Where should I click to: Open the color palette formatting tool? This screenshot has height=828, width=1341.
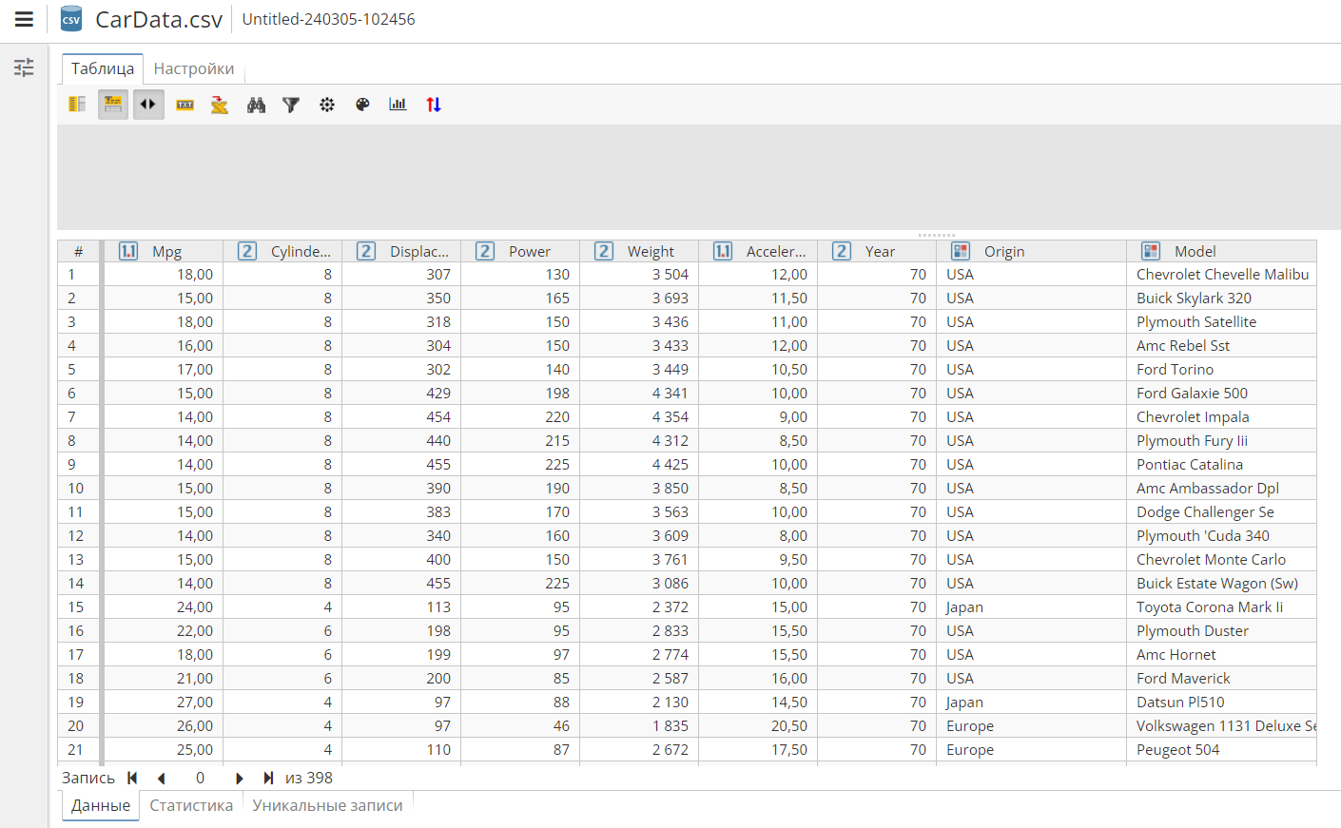[362, 105]
